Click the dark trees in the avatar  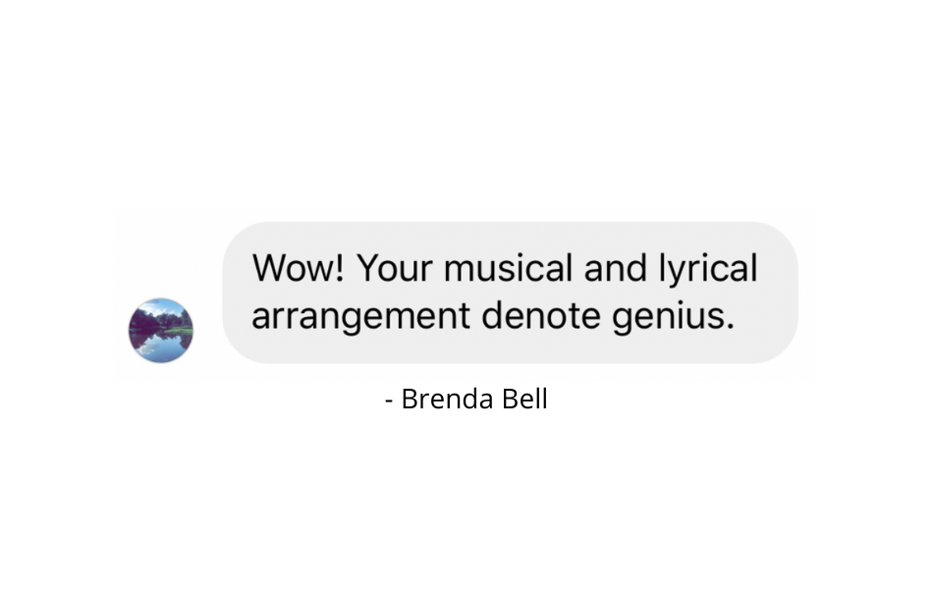[143, 321]
